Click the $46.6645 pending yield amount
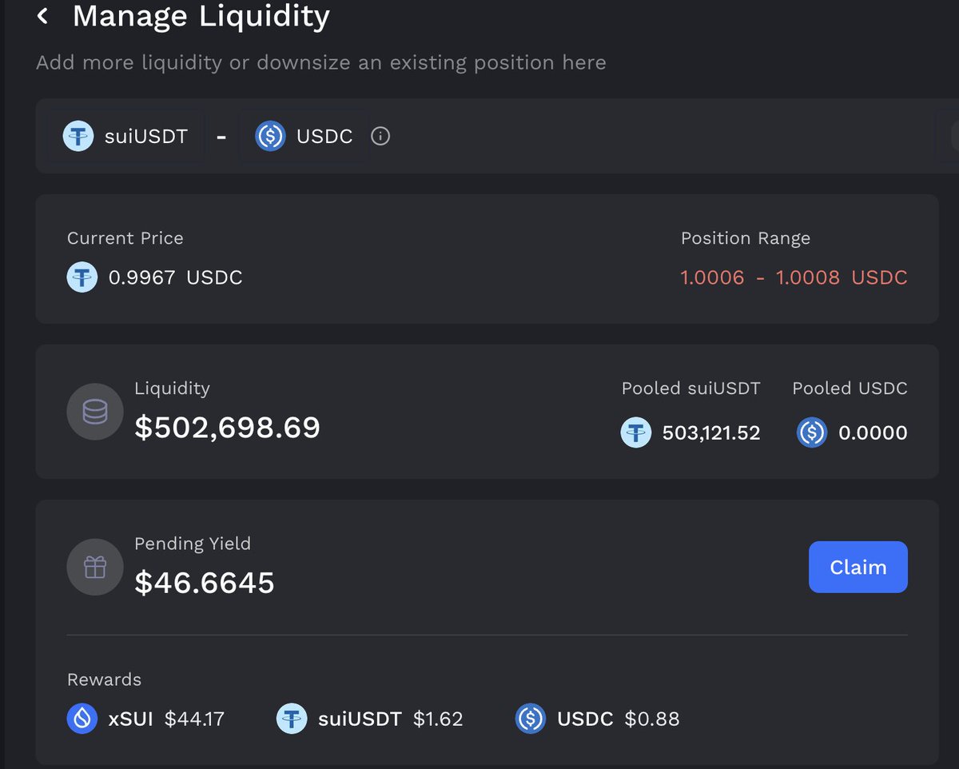This screenshot has width=959, height=769. [x=205, y=583]
